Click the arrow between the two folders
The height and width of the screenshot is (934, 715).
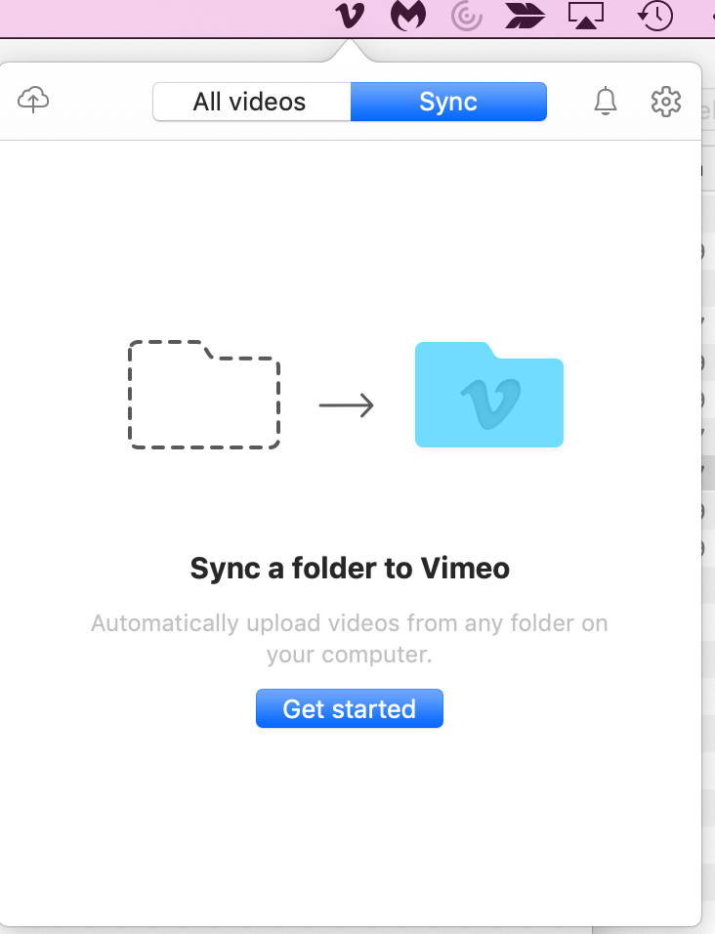pos(347,404)
